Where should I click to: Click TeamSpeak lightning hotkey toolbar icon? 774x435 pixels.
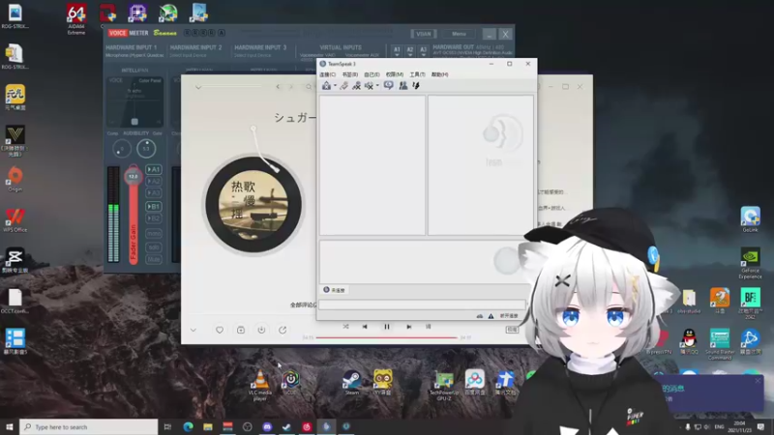click(x=416, y=86)
